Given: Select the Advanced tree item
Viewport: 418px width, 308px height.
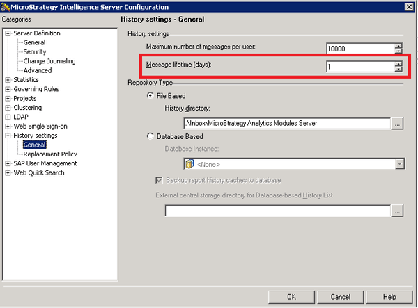Looking at the screenshot, I should (38, 70).
